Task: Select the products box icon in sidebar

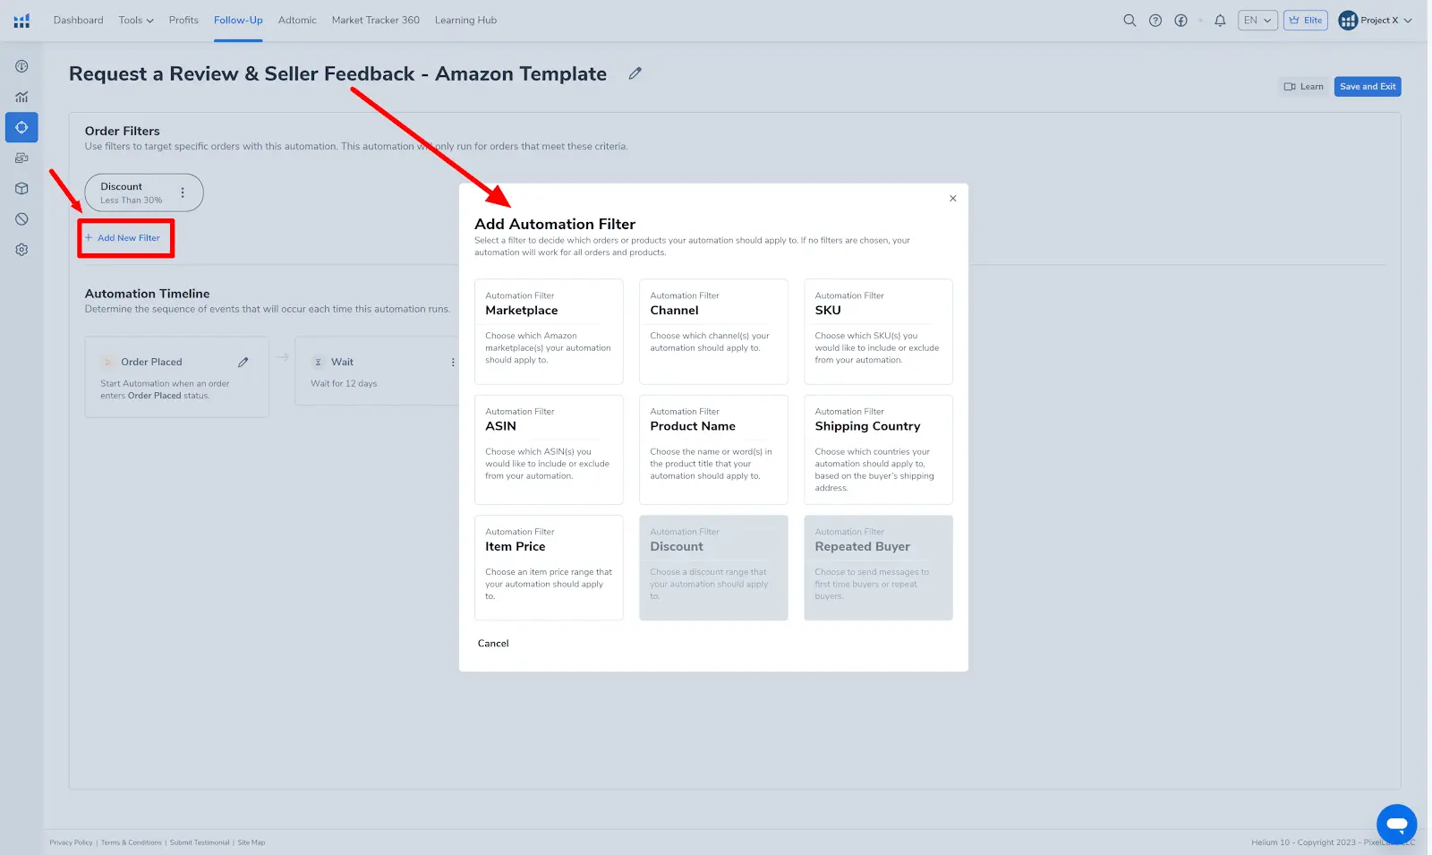Action: [21, 188]
